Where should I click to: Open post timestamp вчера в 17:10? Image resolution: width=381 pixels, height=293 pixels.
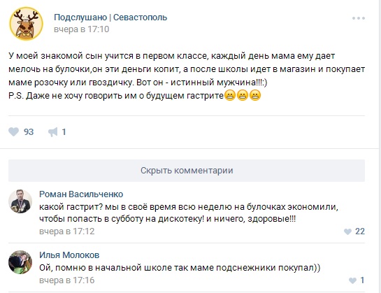82,29
